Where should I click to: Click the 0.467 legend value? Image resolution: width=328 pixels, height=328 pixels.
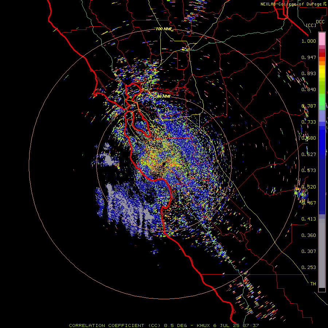(309, 203)
